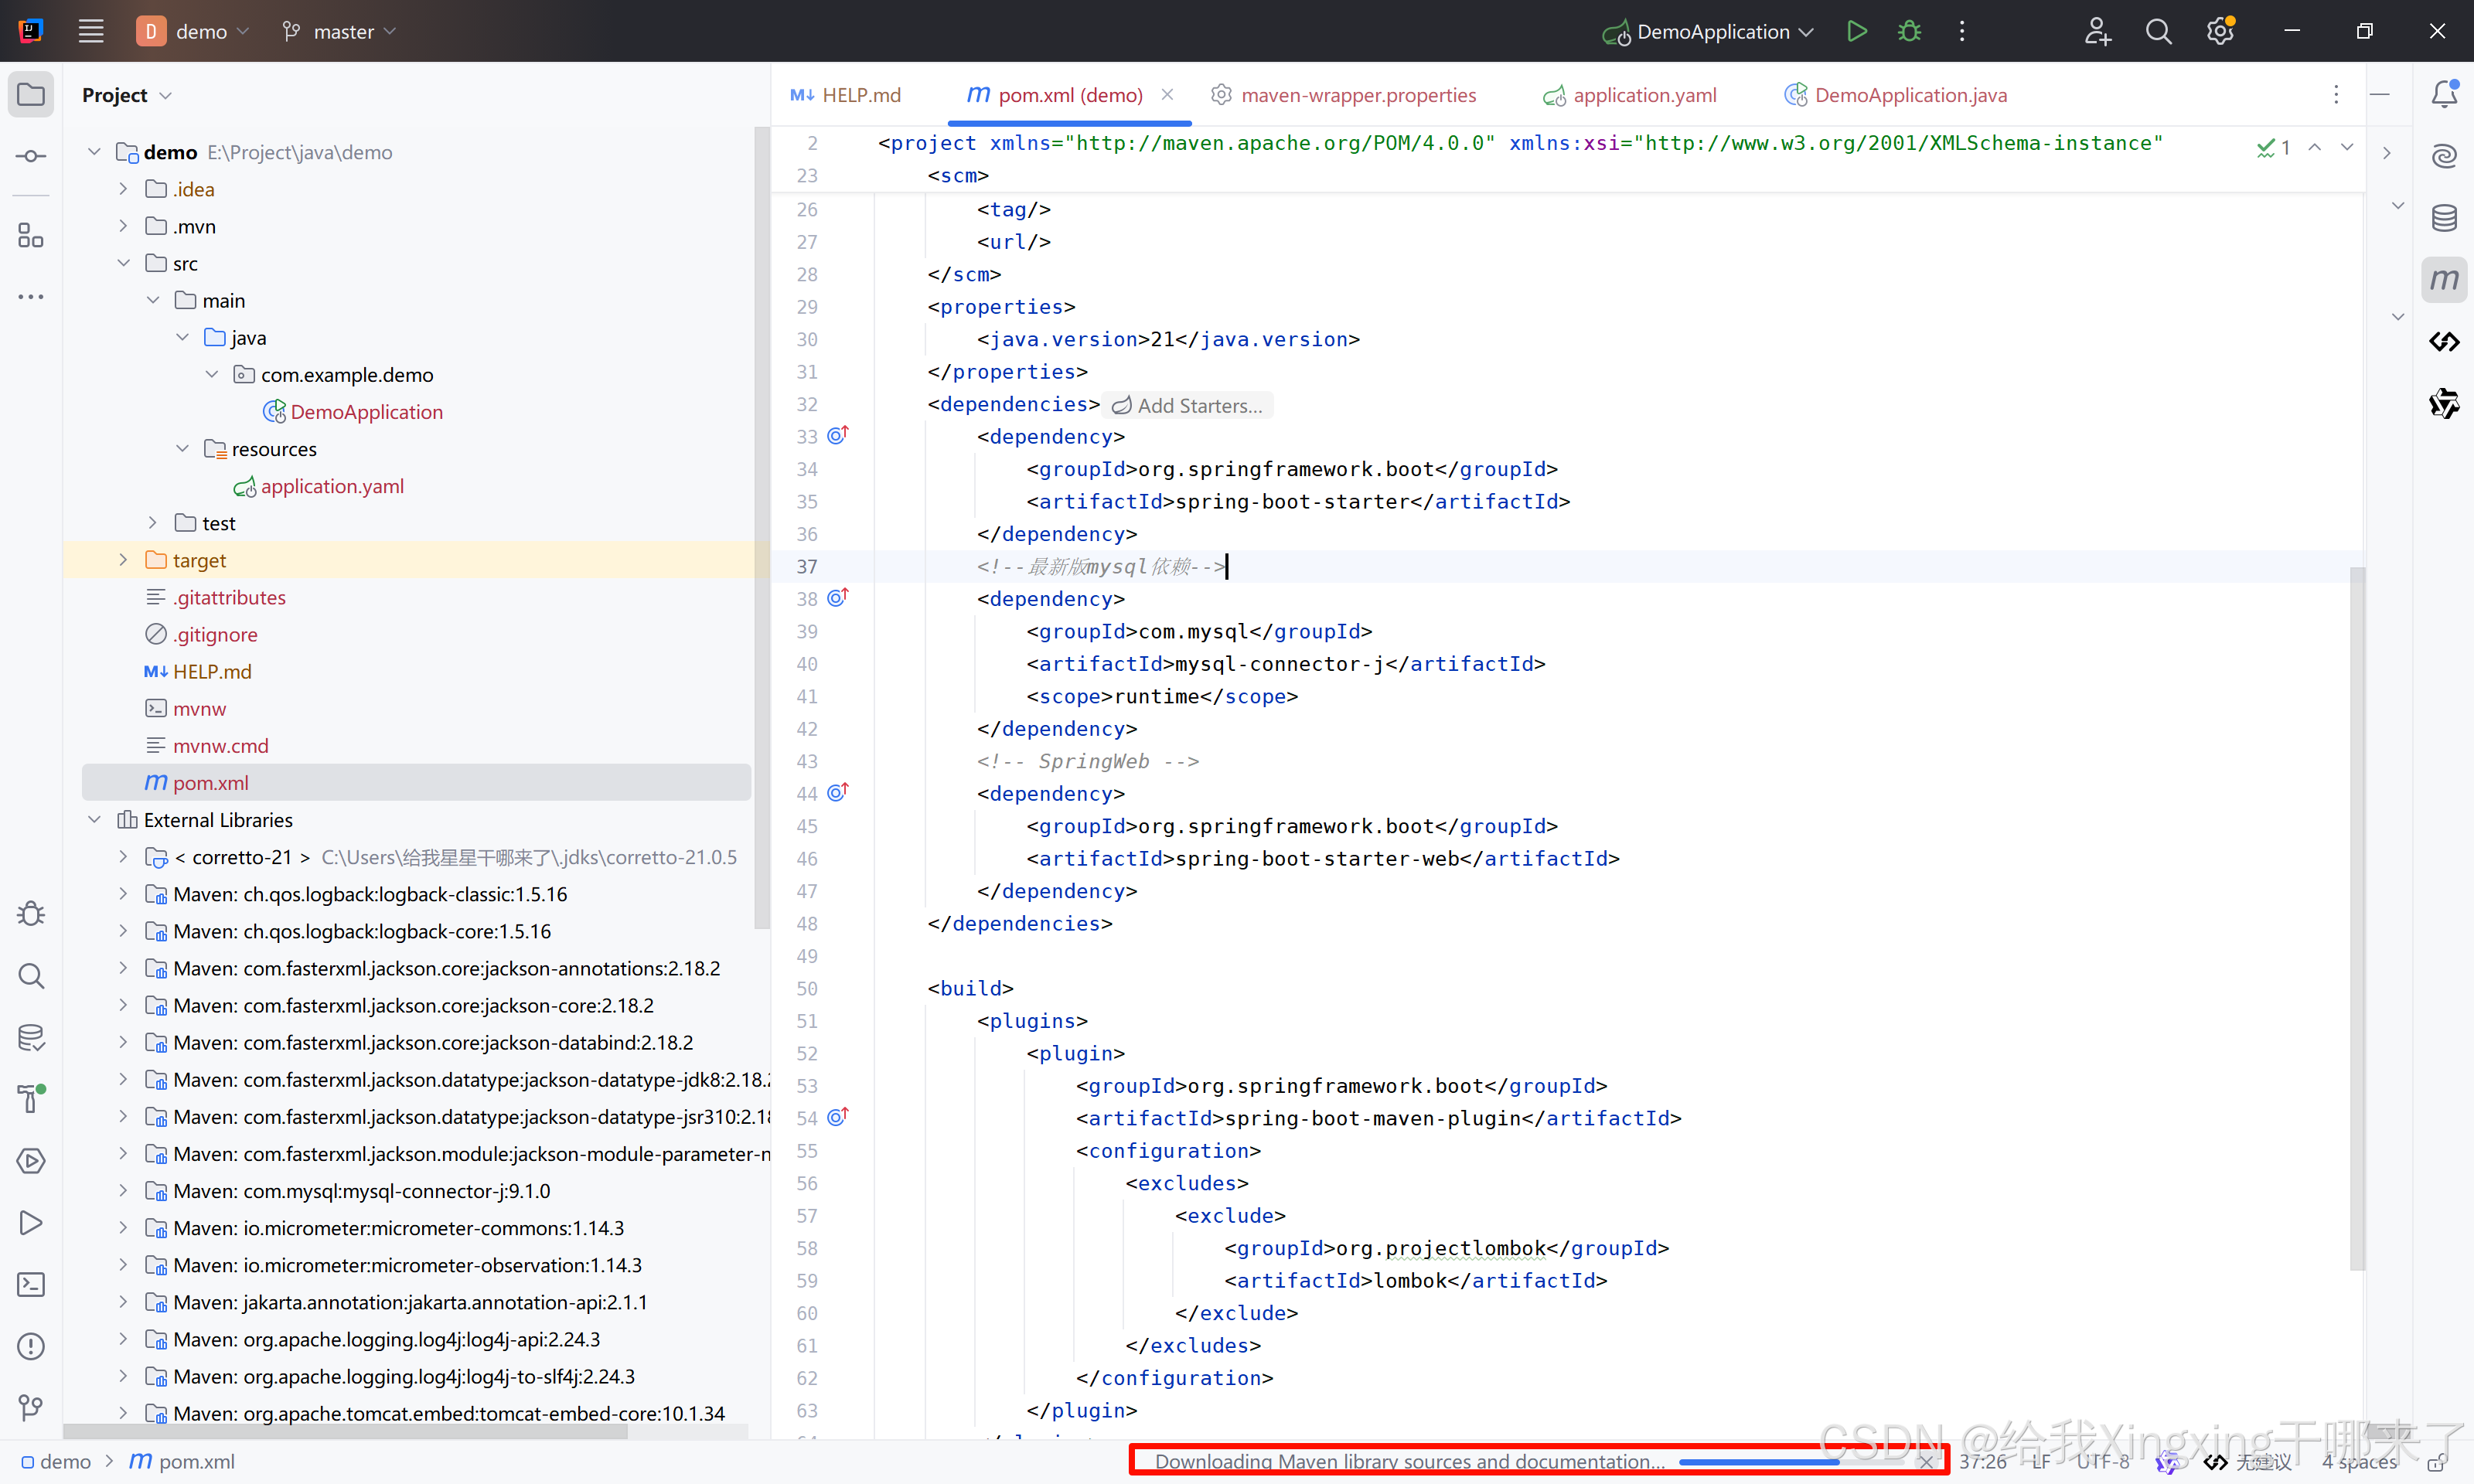2474x1484 pixels.
Task: Open the Database tool window icon
Action: pyautogui.click(x=2443, y=218)
